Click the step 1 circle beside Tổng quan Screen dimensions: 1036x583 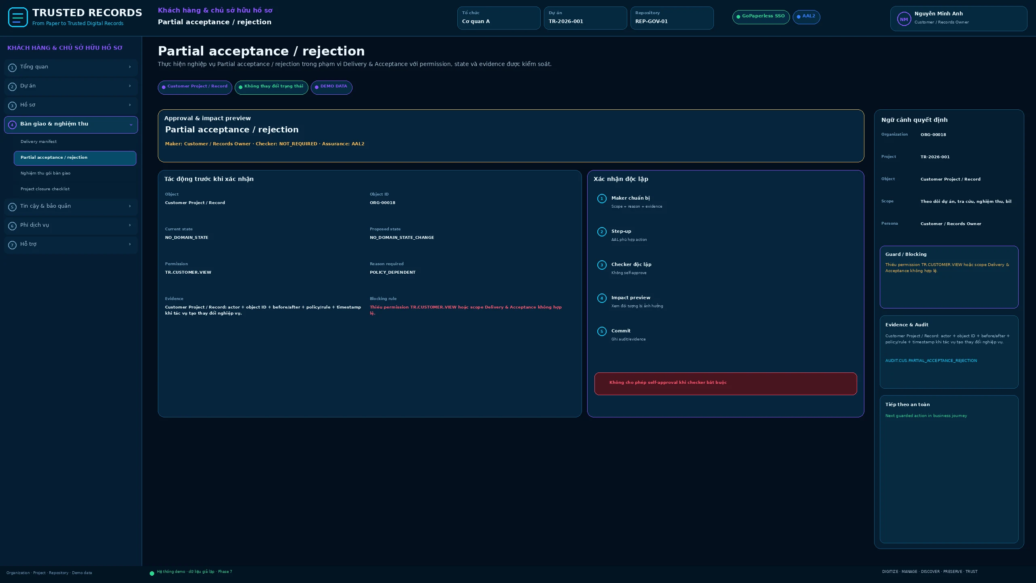click(x=12, y=68)
